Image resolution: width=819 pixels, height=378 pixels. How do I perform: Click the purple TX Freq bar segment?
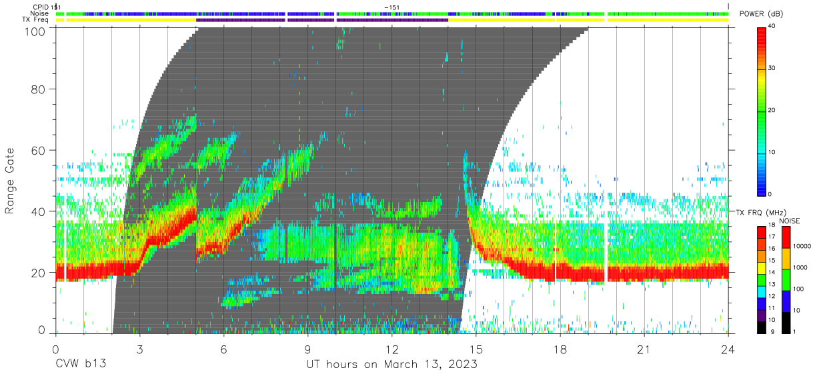pyautogui.click(x=322, y=20)
